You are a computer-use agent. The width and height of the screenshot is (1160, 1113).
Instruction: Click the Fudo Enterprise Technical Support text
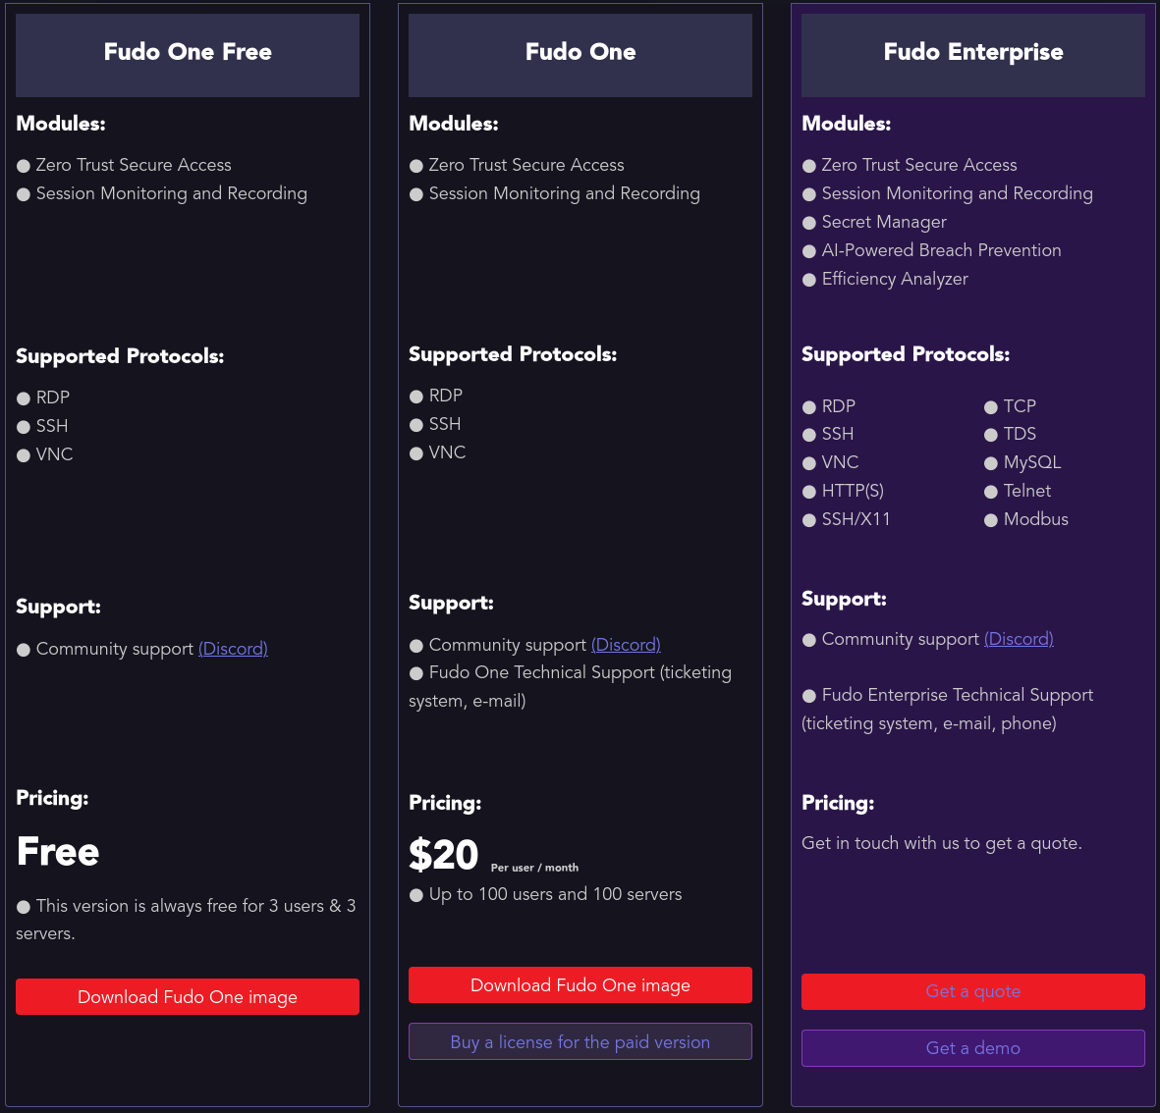[x=957, y=695]
